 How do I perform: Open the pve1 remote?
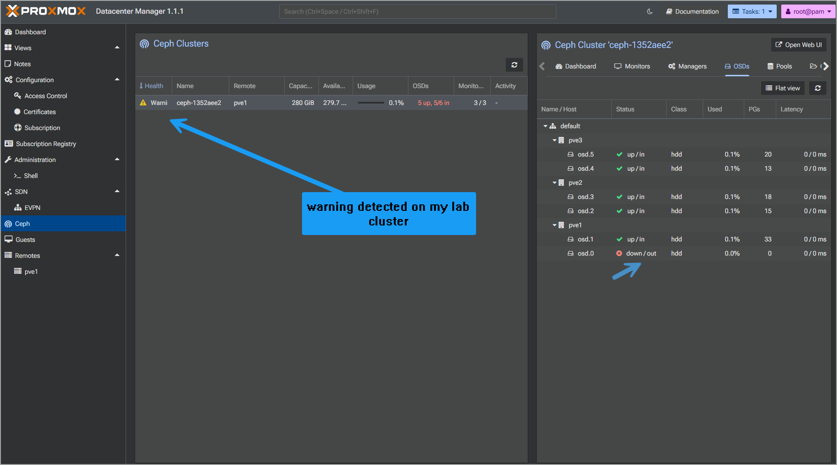(63, 272)
